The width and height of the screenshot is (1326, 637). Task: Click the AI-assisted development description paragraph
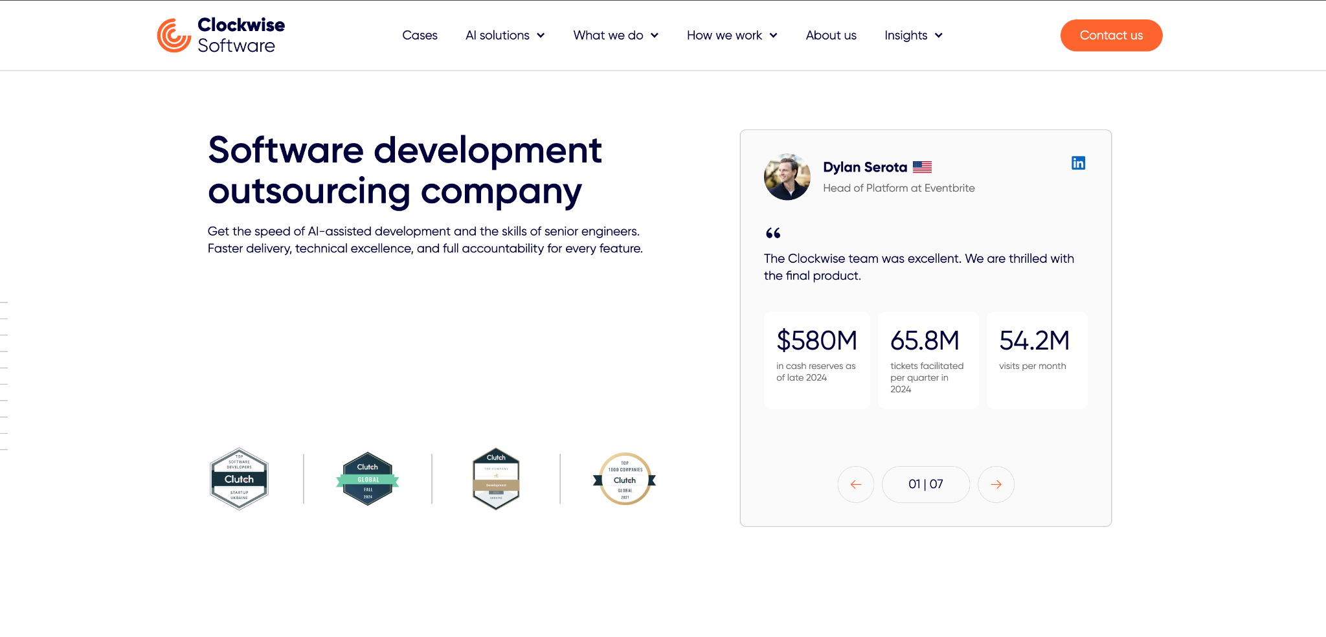tap(425, 240)
